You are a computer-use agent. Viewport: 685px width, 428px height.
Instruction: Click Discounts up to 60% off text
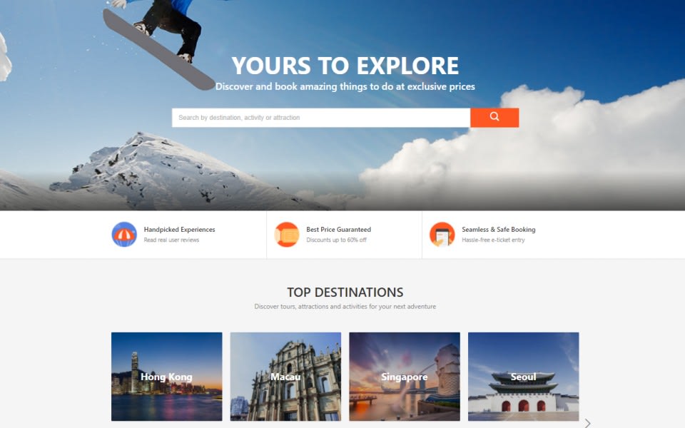336,240
